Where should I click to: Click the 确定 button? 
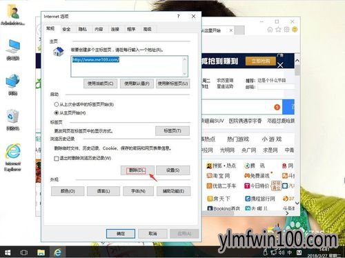click(121, 234)
